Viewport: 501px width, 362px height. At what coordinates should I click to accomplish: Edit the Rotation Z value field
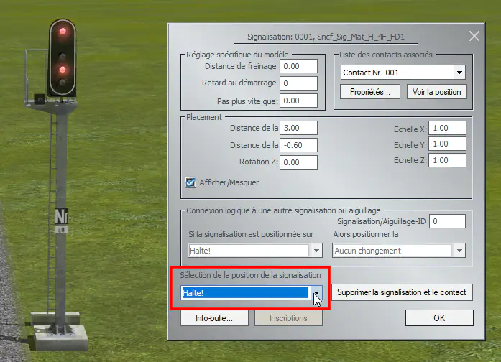coord(298,162)
